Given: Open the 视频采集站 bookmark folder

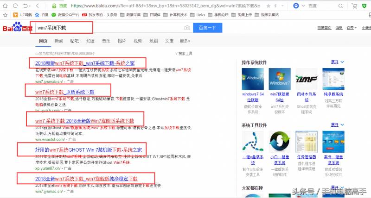Looking at the screenshot, I should click(x=267, y=15).
